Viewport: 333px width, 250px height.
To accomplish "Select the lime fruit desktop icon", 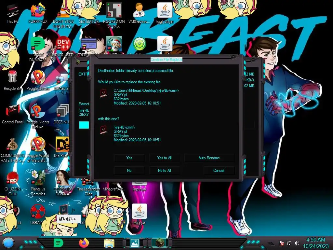I will 139,44.
